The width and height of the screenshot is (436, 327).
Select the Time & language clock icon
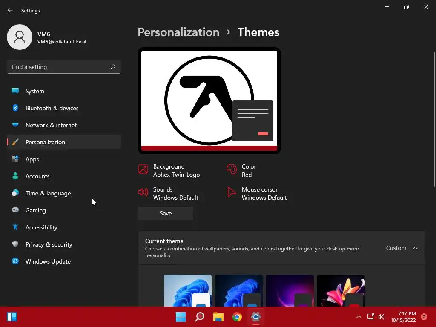click(15, 193)
